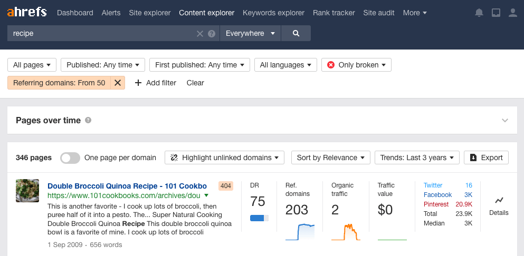Go to Alerts
Viewport: 524px width, 256px height.
111,13
